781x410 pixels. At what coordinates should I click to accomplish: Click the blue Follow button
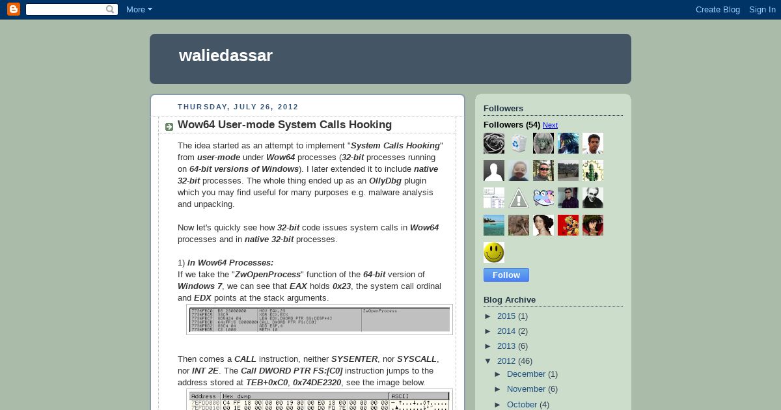click(x=506, y=275)
